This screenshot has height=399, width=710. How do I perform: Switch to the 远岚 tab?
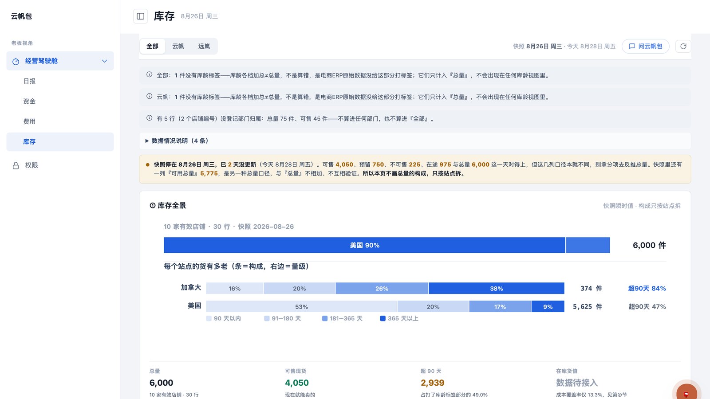tap(204, 46)
